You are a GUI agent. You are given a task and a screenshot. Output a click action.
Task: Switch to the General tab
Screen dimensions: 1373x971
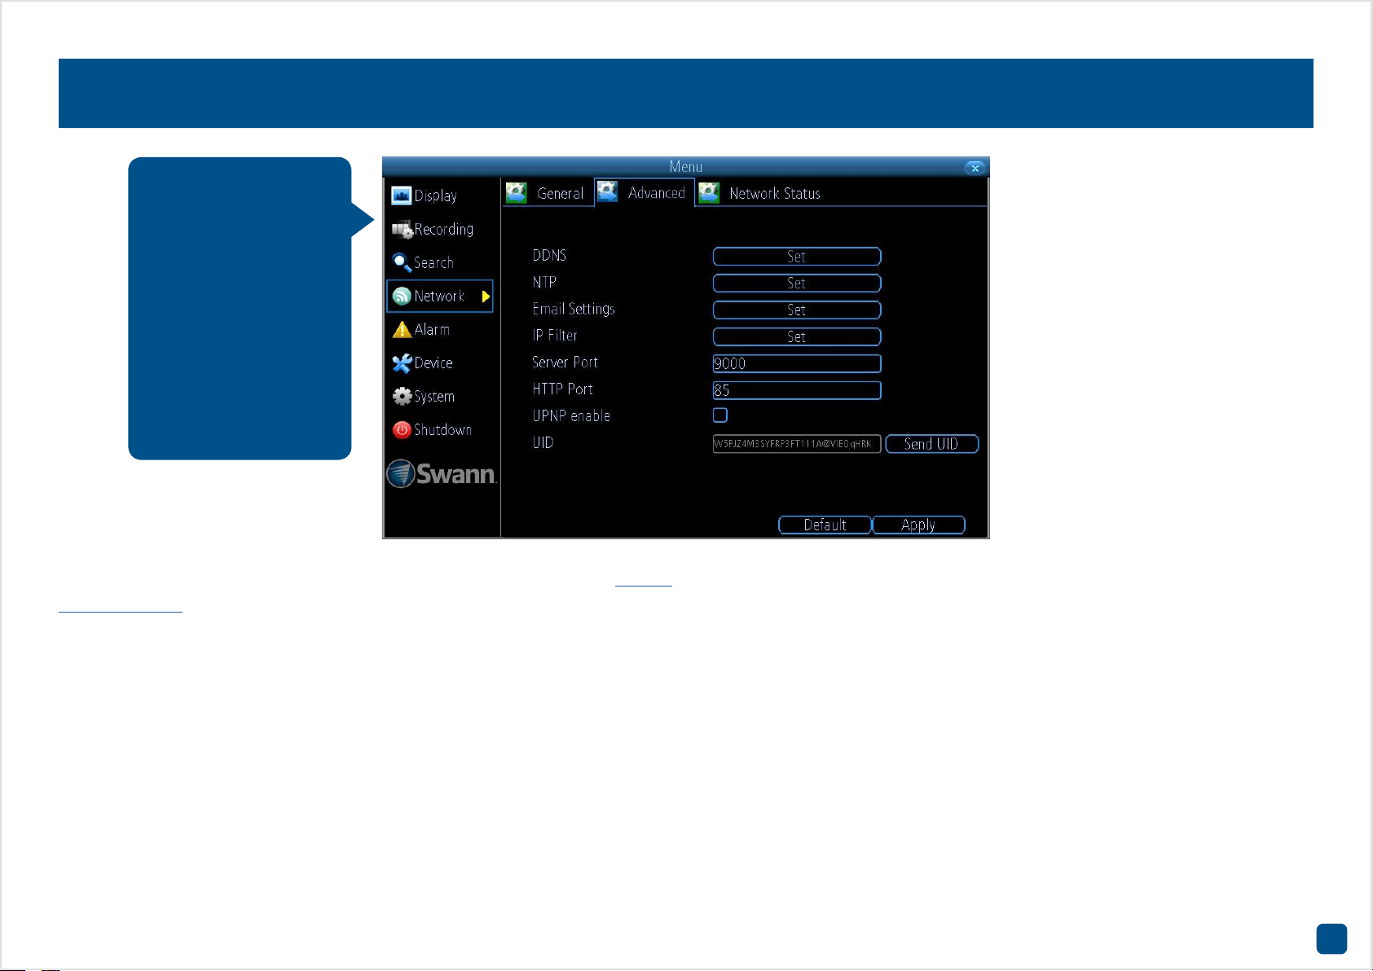[x=548, y=193]
